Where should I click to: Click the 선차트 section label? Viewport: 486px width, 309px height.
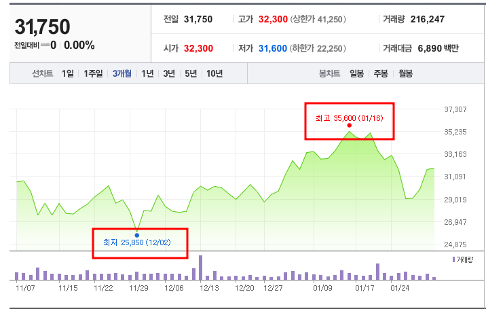coord(43,73)
